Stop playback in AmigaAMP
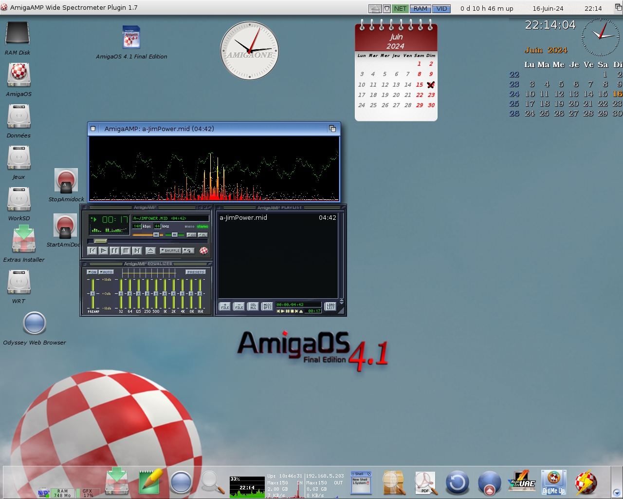Image resolution: width=623 pixels, height=499 pixels. (126, 250)
